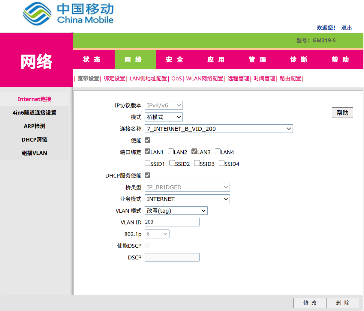Expand the VLAN 模式 dropdown
The width and height of the screenshot is (364, 311).
[x=176, y=211]
